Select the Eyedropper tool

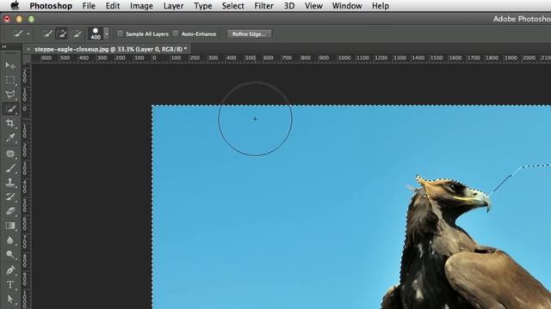tap(10, 137)
